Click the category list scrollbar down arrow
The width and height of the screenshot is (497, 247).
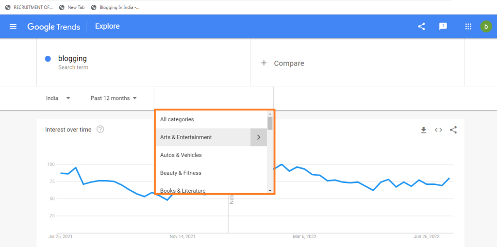coord(270,191)
